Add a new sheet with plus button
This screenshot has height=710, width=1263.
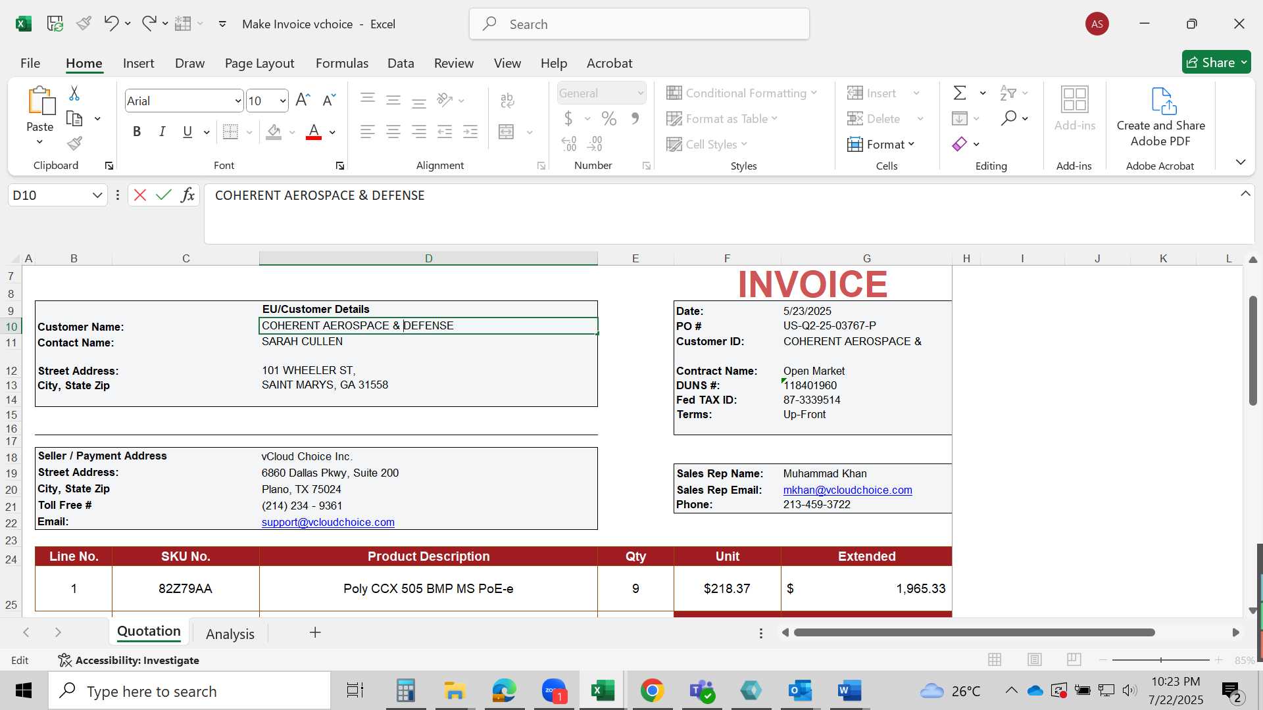315,632
